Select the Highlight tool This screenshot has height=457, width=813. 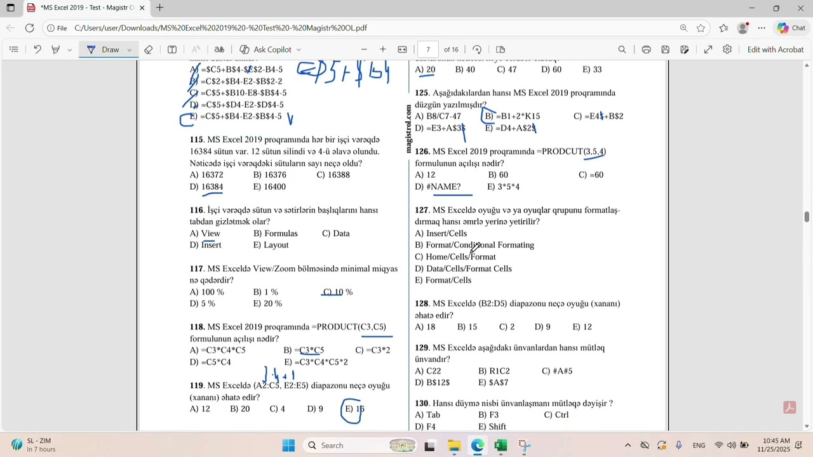click(x=56, y=50)
